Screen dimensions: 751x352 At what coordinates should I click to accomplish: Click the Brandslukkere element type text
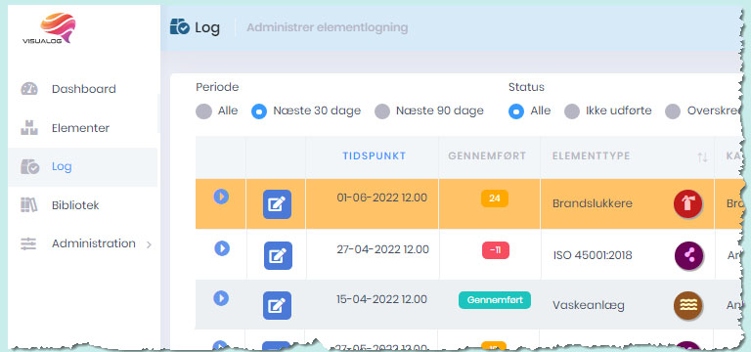click(593, 203)
